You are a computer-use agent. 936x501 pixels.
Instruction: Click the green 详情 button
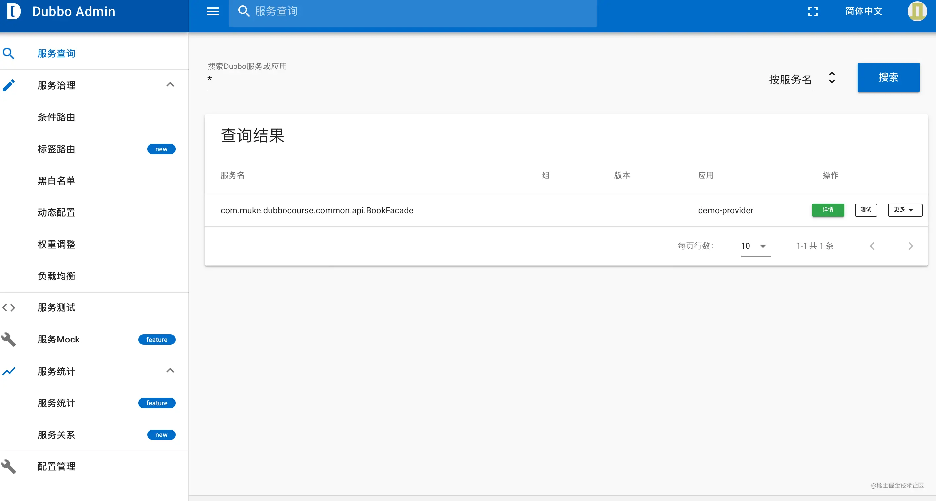click(x=828, y=210)
